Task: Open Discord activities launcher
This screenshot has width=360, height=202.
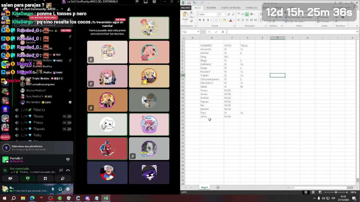Action: pos(45,178)
